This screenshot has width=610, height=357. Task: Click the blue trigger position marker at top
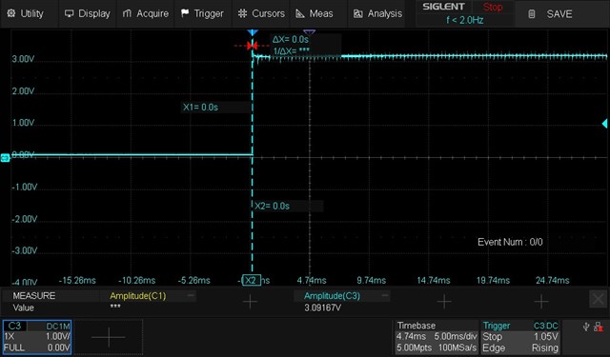tap(253, 32)
